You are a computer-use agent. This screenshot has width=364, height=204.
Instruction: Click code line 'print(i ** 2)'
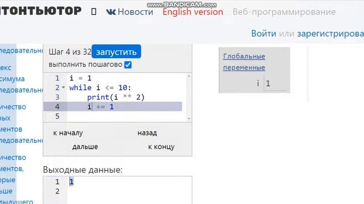point(116,97)
